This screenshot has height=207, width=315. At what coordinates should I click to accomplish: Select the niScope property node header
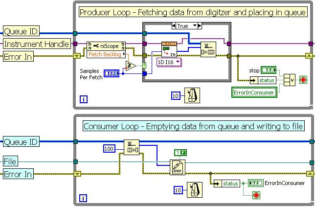coord(106,45)
